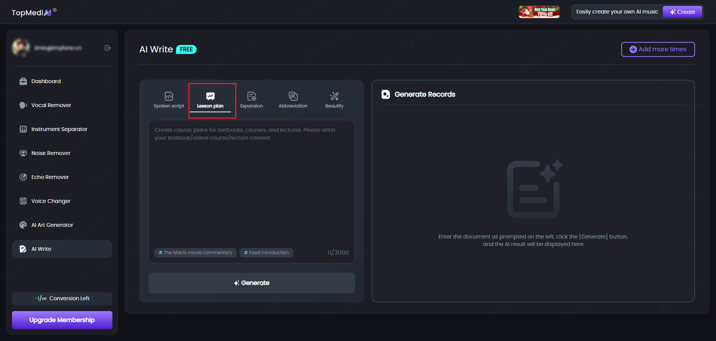Click the Dashboard briefcase icon
This screenshot has width=716, height=341.
click(23, 81)
